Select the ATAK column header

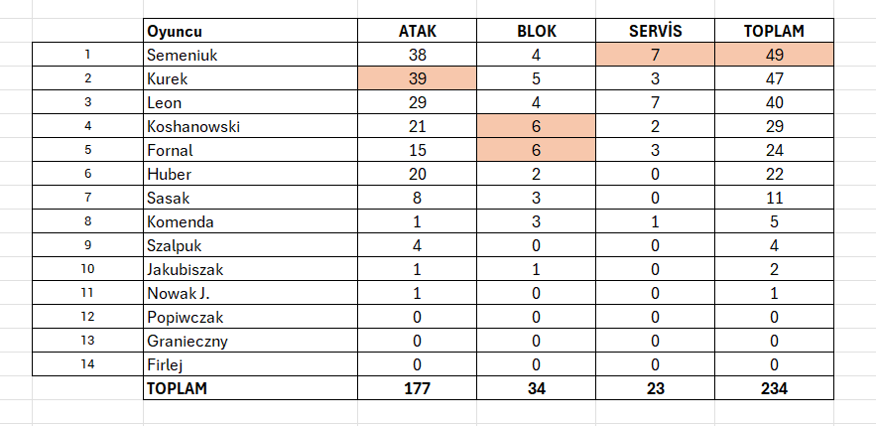(417, 32)
